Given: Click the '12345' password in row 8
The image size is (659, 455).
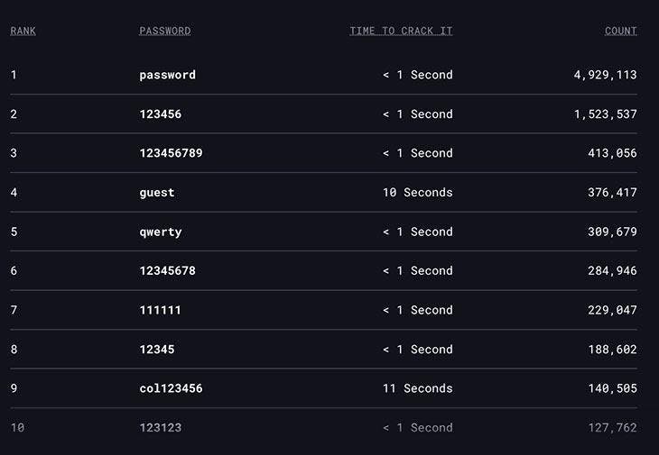Looking at the screenshot, I should pos(157,350).
